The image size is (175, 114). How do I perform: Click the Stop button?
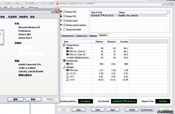78,110
